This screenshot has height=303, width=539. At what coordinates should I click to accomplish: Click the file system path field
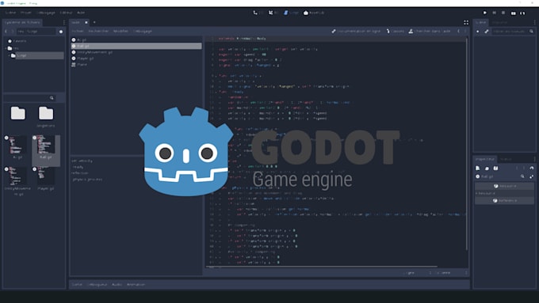(36, 32)
